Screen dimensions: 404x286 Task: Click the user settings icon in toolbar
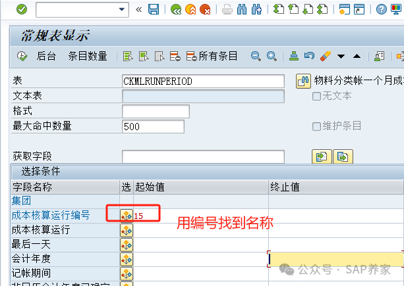pyautogui.click(x=379, y=56)
